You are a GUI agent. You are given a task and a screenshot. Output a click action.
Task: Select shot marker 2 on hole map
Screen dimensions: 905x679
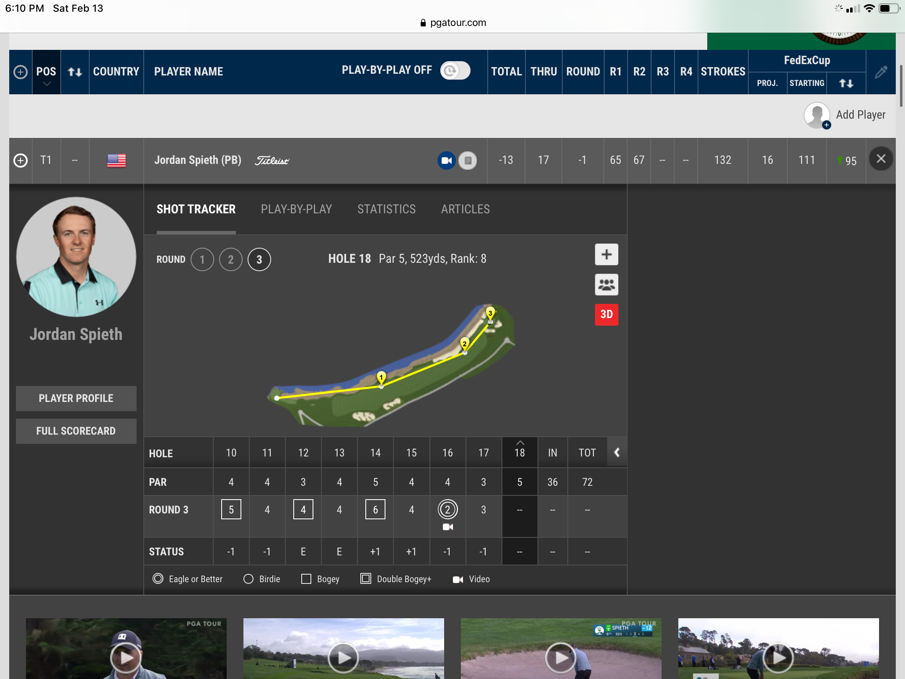point(464,344)
